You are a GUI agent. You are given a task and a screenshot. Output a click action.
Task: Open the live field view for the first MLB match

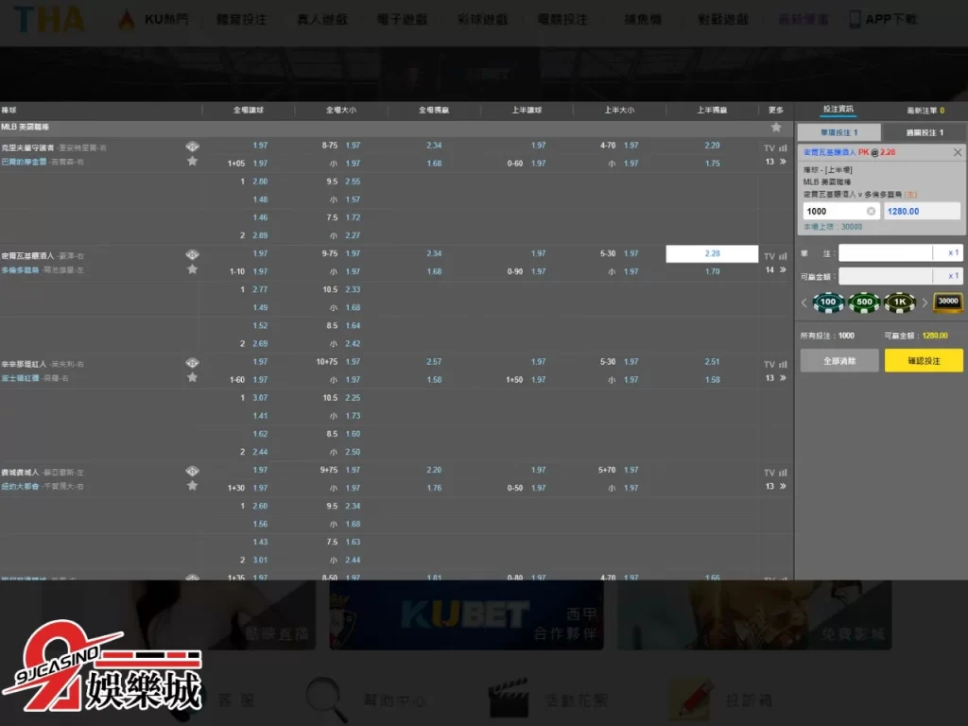[192, 147]
